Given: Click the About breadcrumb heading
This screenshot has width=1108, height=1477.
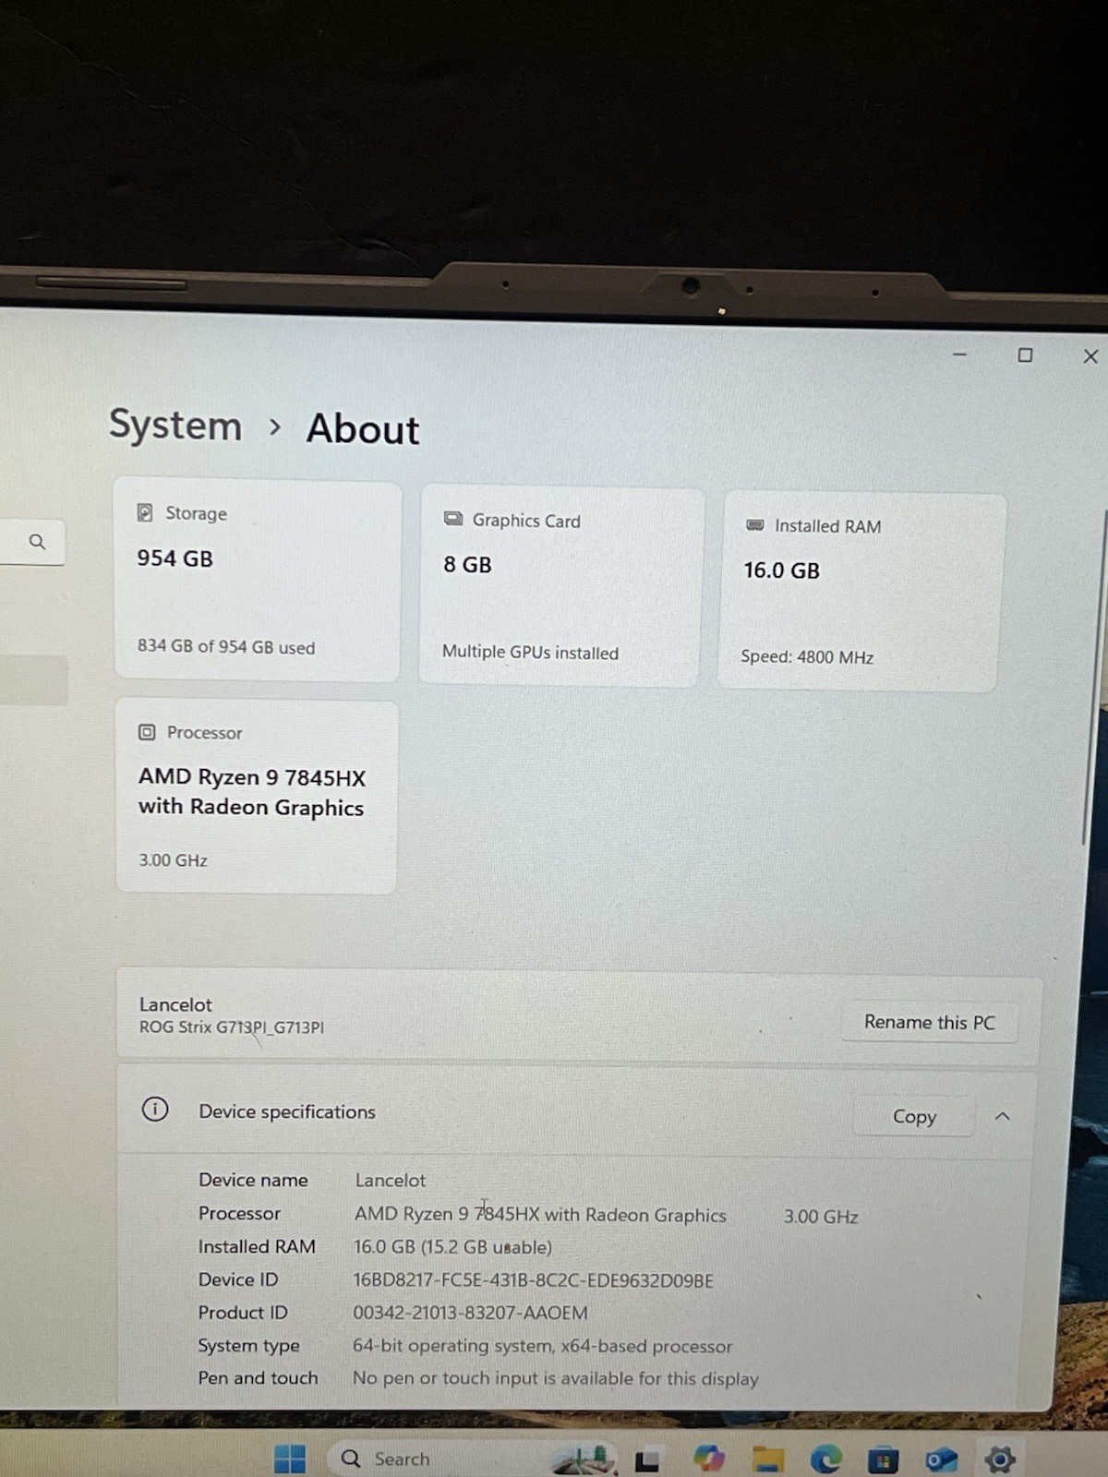Looking at the screenshot, I should 363,429.
